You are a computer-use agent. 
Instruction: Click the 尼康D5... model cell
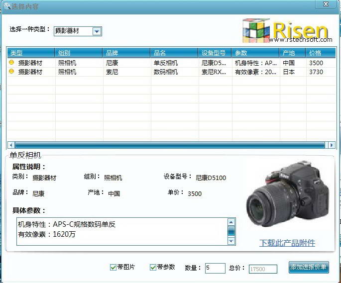pyautogui.click(x=214, y=63)
